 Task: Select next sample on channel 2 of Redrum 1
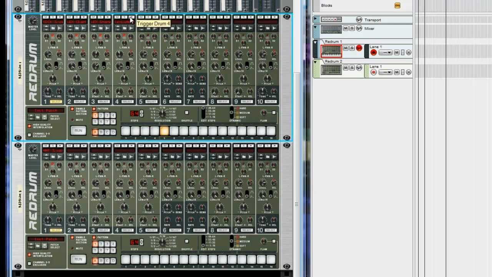click(70, 30)
